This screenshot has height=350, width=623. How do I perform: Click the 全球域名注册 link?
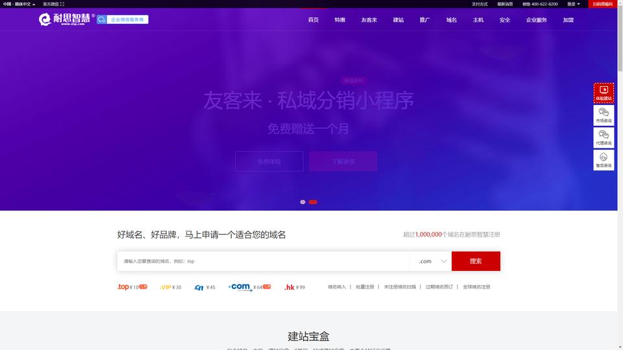click(476, 287)
